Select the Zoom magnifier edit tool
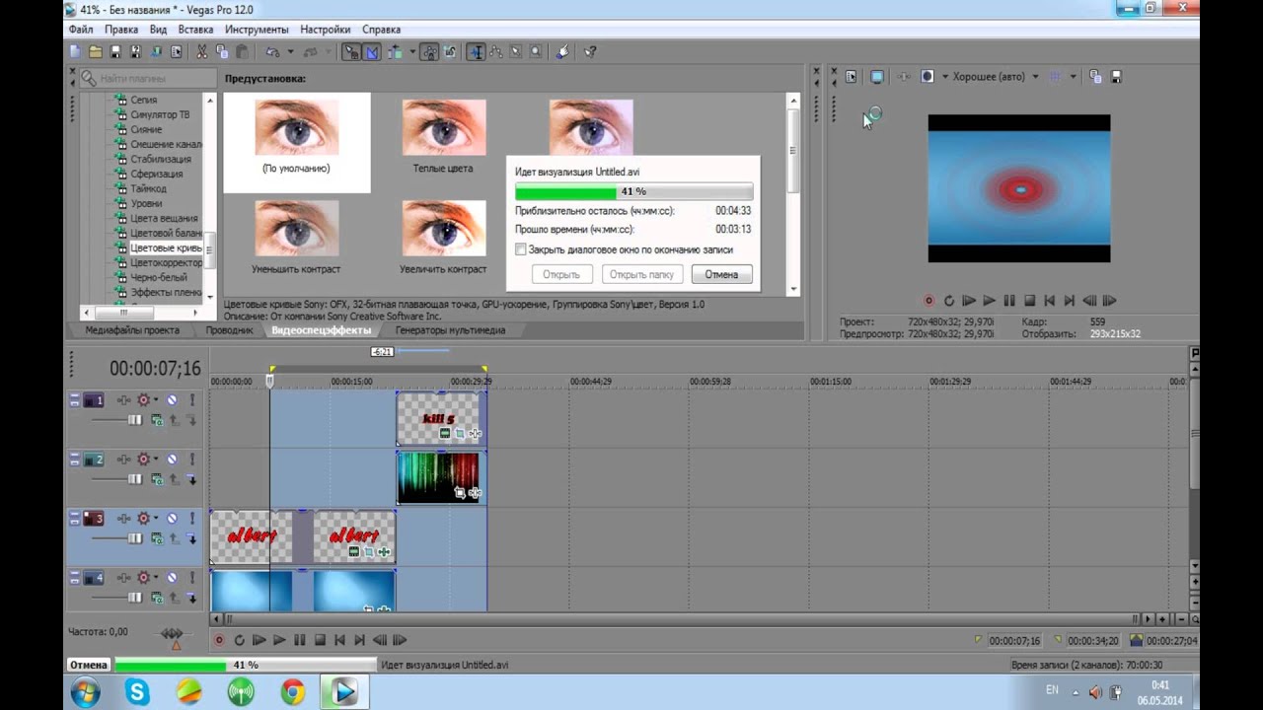Viewport: 1263px width, 710px height. 536,51
